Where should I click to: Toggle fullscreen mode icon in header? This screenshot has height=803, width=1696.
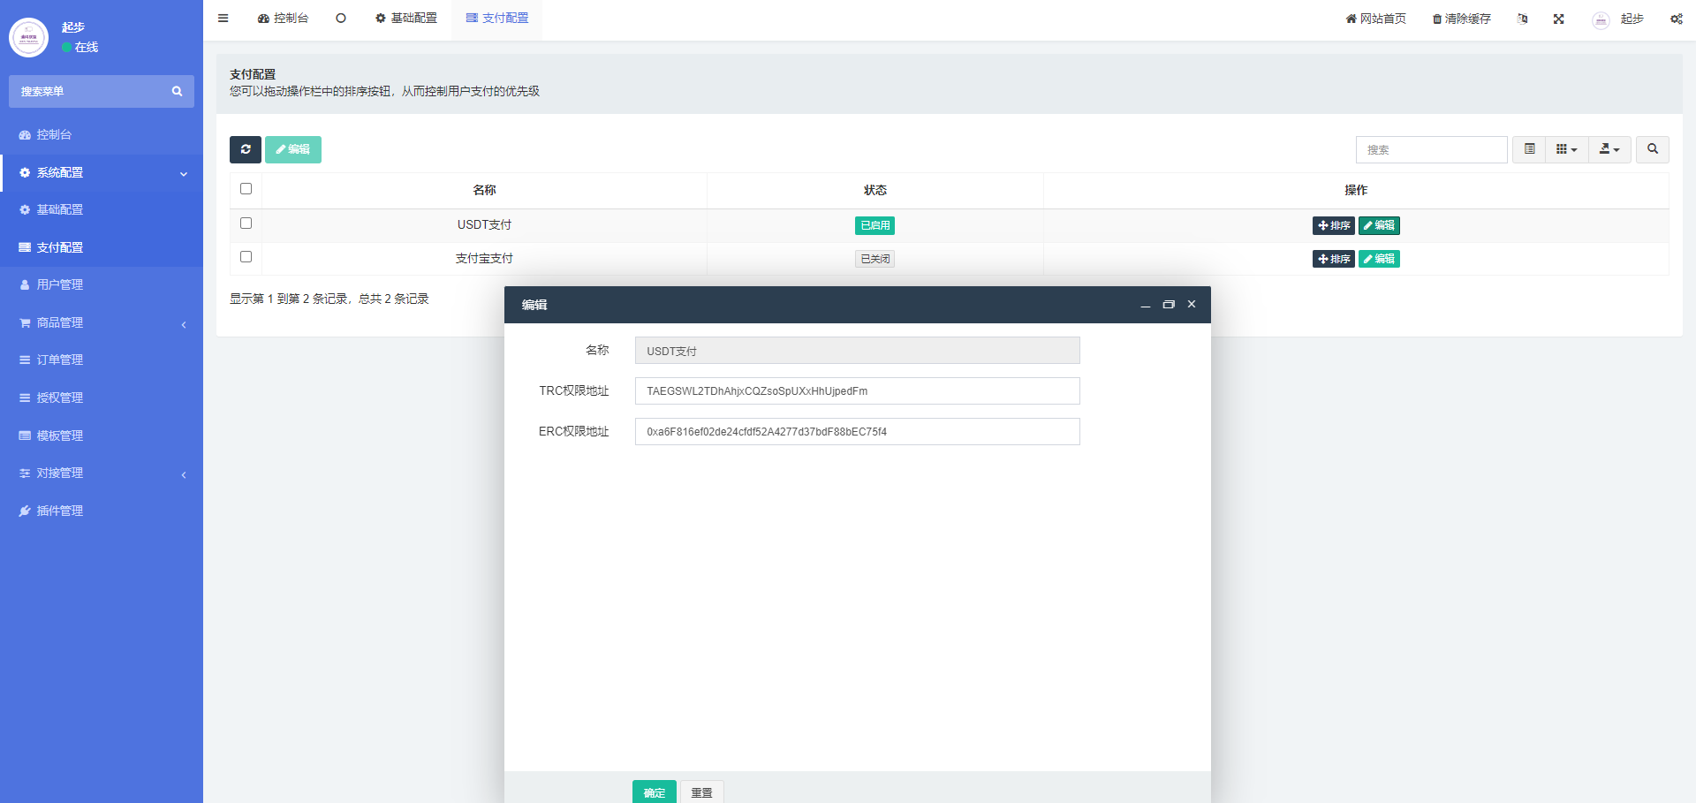click(1559, 19)
